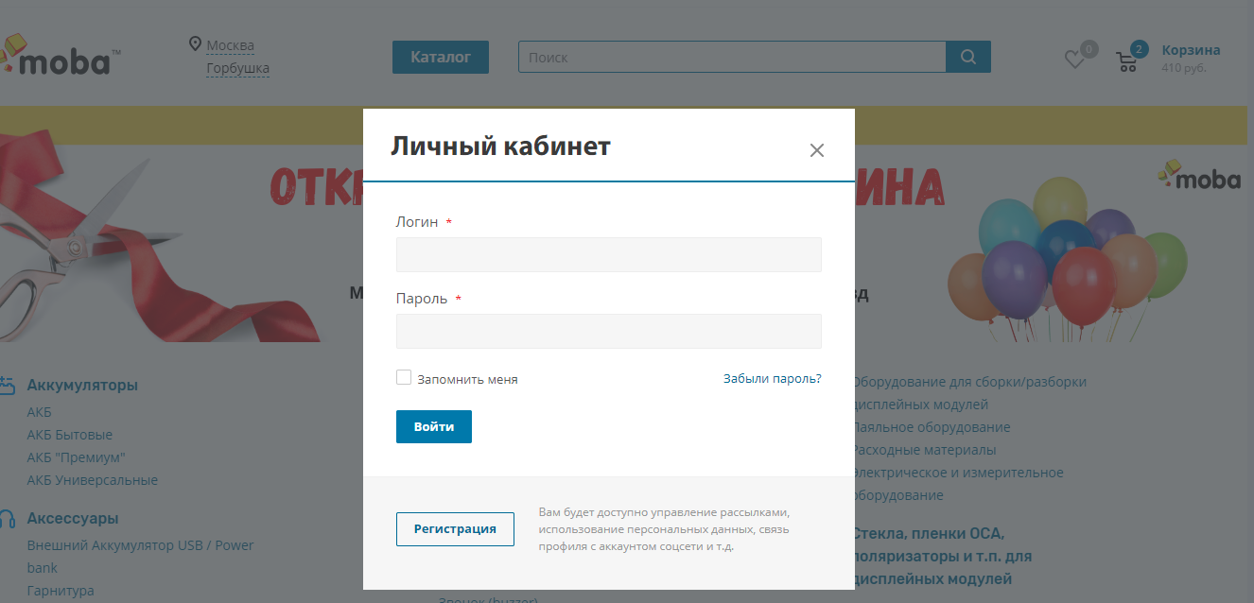Follow the Забыли пароль? link

click(x=772, y=379)
